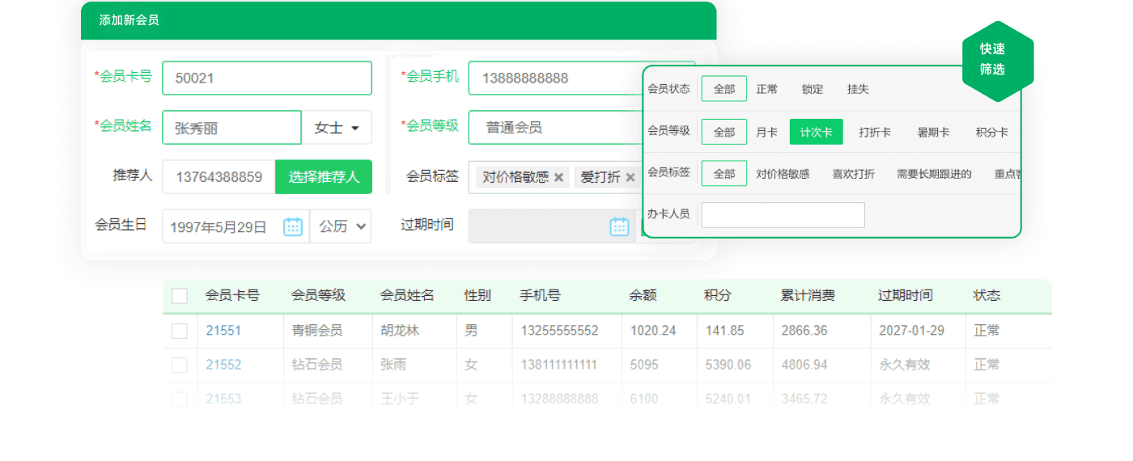Viewport: 1133px width, 461px height.
Task: Open the expiry time calendar icon
Action: pos(619,226)
